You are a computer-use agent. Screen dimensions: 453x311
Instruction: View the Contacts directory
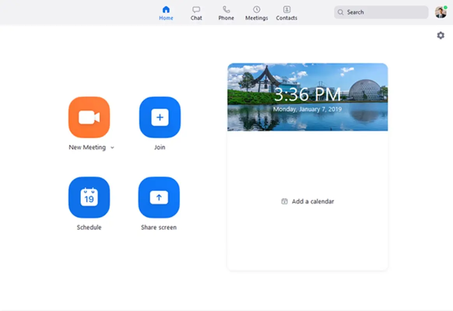286,12
